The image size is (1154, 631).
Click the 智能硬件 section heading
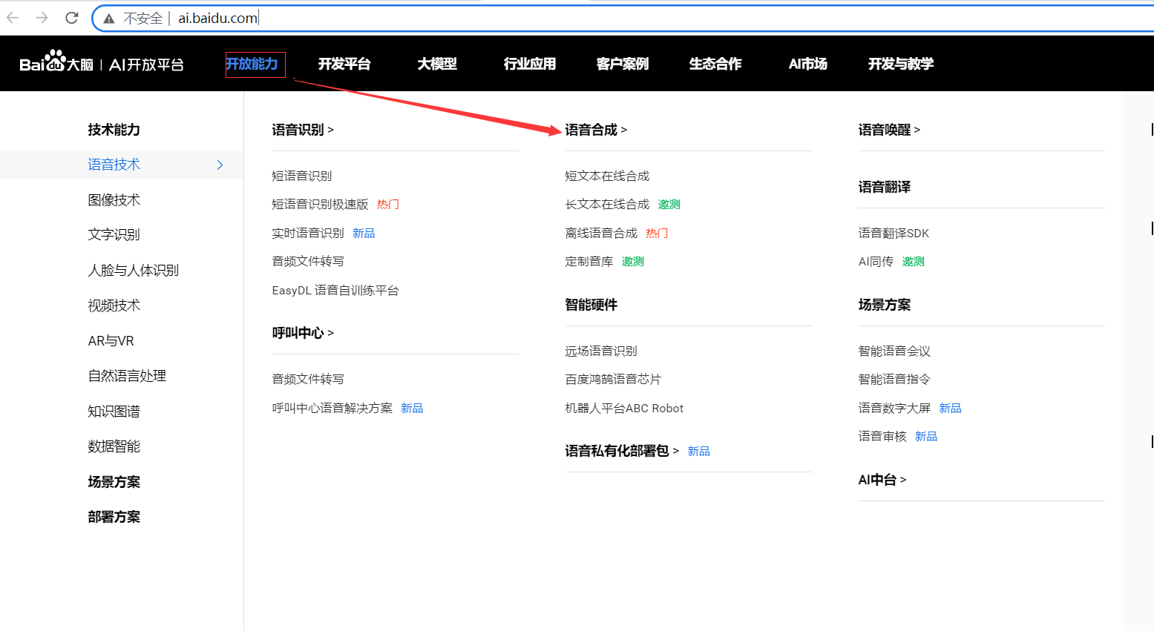pyautogui.click(x=591, y=305)
